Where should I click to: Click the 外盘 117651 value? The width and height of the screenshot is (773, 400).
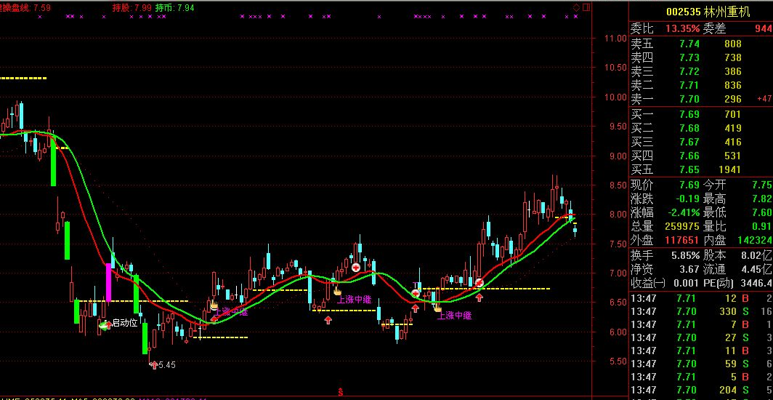point(681,240)
